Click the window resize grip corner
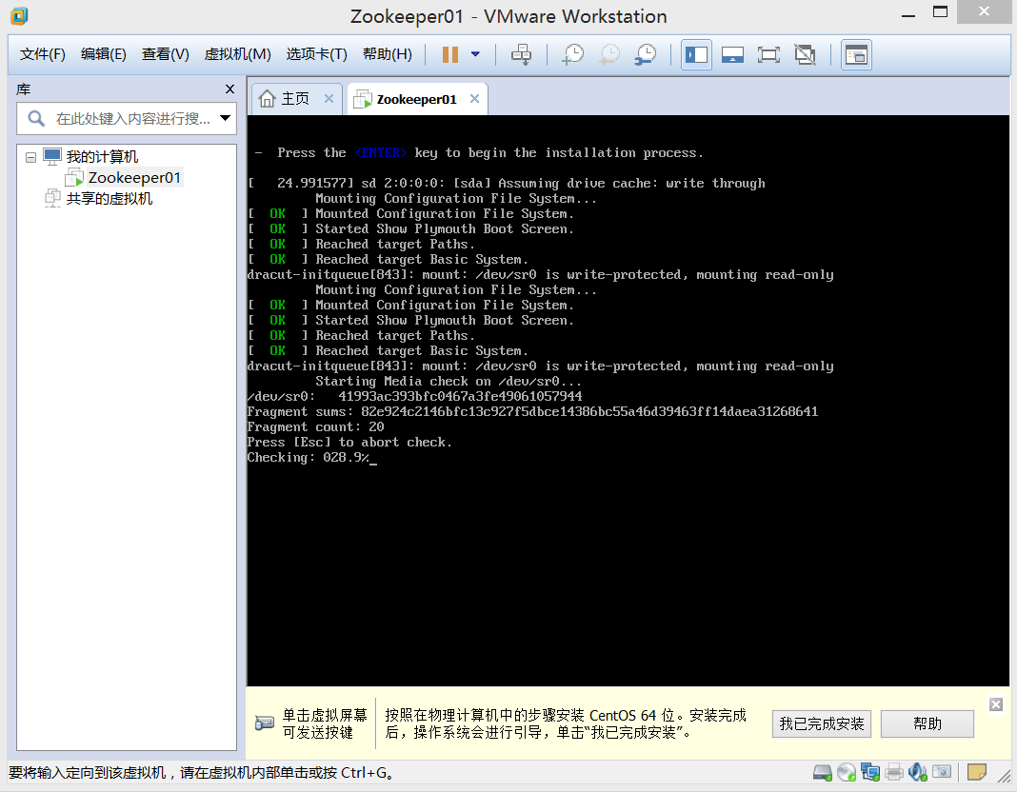1017x792 pixels. point(1004,777)
